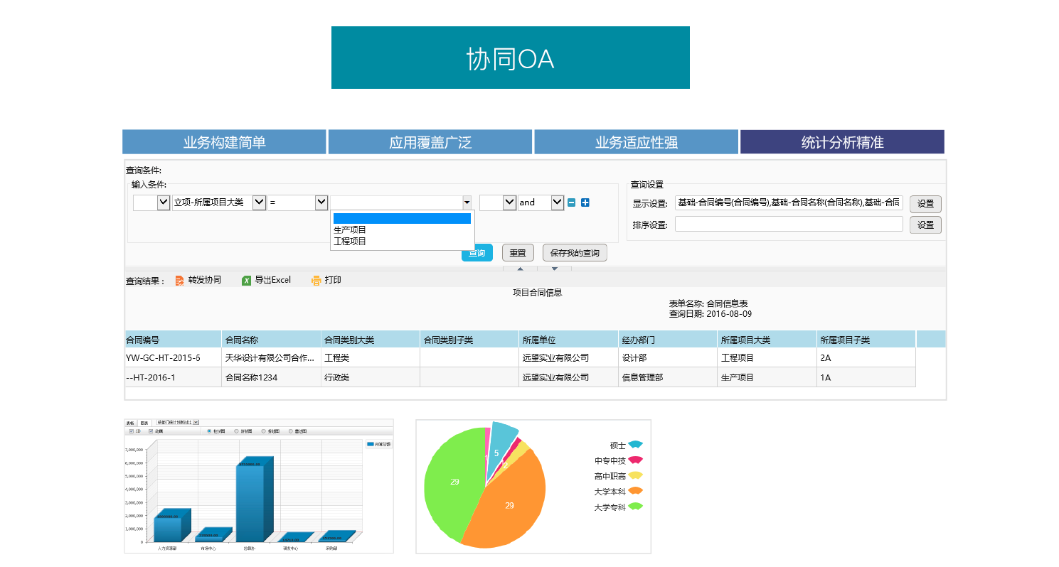The image size is (1059, 567).
Task: Click the 排序设置 input field
Action: coord(789,225)
